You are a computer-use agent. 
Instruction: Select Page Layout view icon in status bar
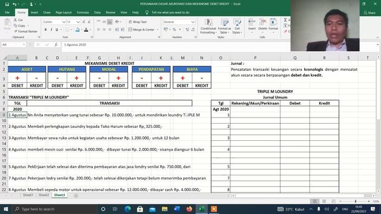[324, 201]
